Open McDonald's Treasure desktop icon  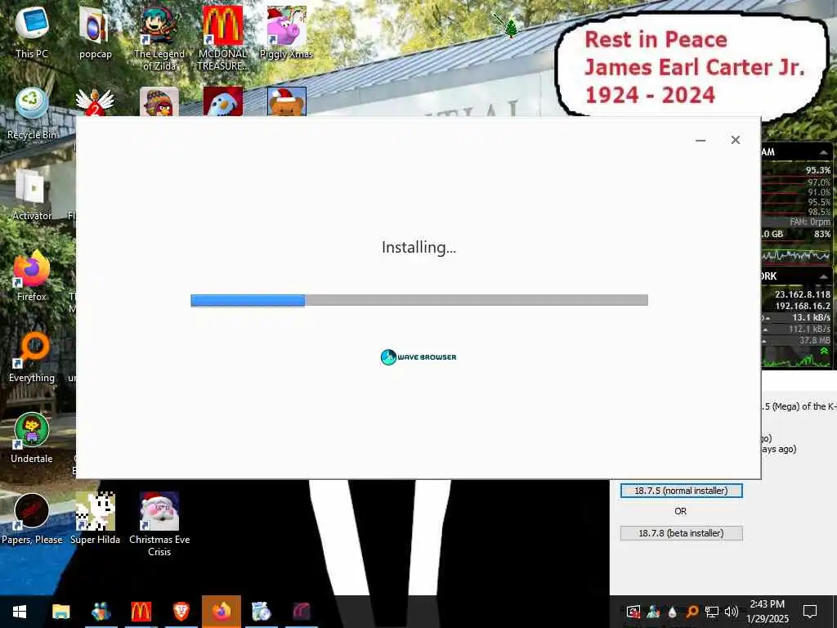pyautogui.click(x=222, y=38)
